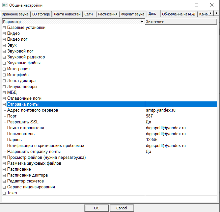Viewport: 220px width, 212px height.
Task: Expand the Базовые установки node
Action: pos(4,28)
